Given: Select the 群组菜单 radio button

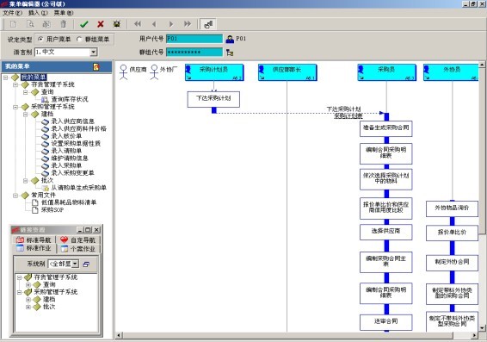Looking at the screenshot, I should coord(79,39).
